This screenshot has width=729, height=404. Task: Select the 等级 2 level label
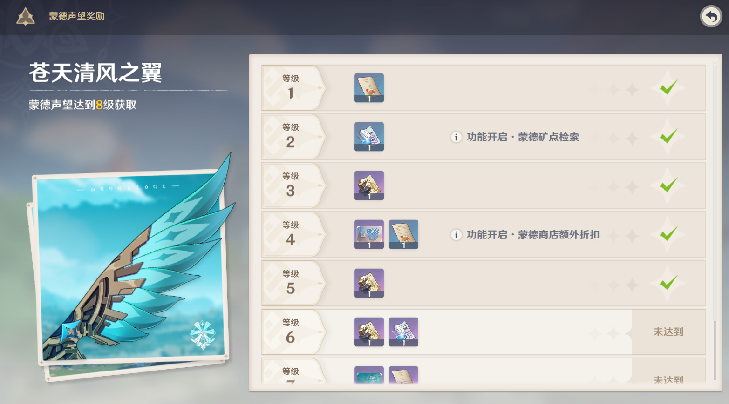click(291, 136)
